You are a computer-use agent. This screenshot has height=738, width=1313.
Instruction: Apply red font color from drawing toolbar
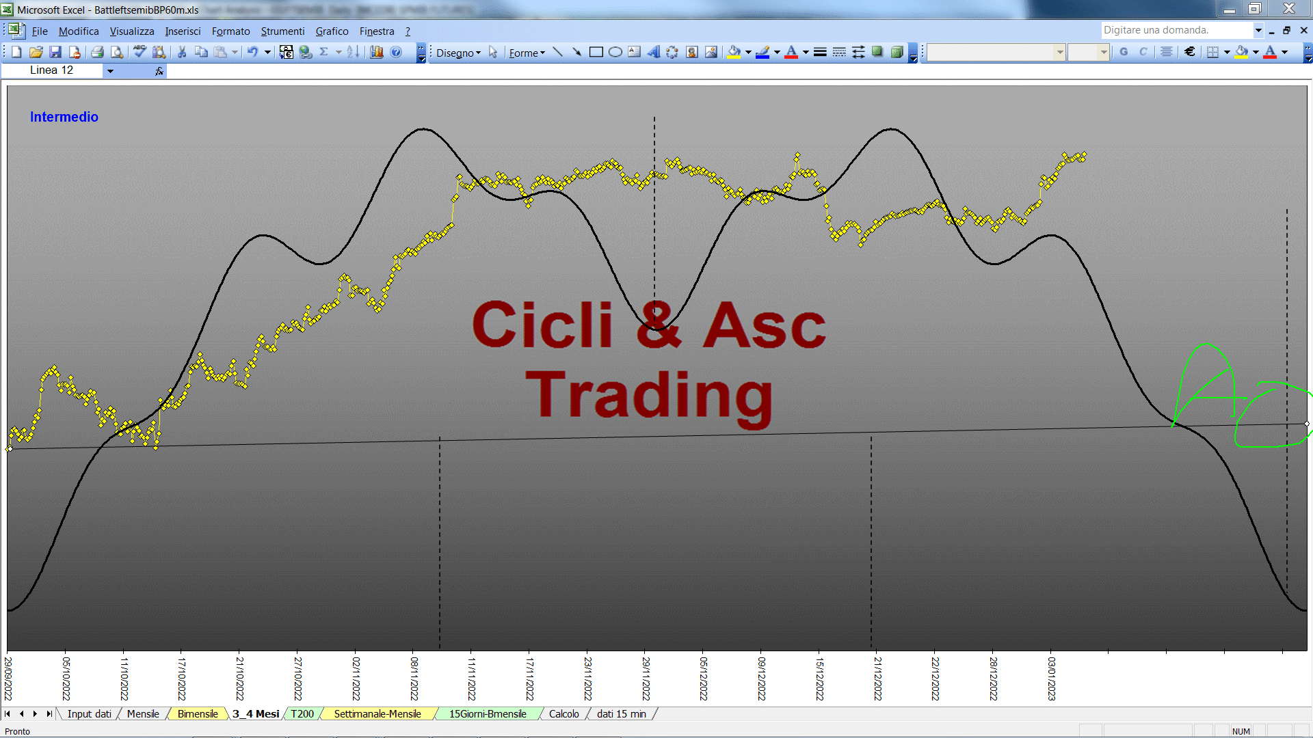[791, 53]
